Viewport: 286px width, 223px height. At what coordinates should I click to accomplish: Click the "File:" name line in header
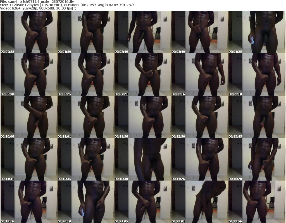[x=37, y=2]
